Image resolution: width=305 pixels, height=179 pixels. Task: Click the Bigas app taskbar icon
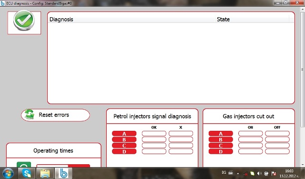click(x=63, y=173)
